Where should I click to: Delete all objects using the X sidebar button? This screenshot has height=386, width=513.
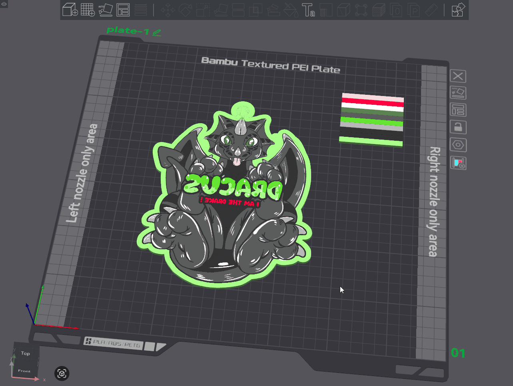tap(458, 76)
